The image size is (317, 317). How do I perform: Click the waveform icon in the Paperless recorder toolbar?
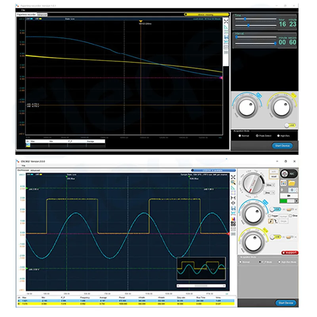pos(226,47)
